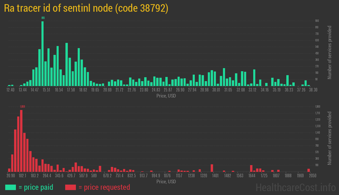Click the 38.30 label on the top x-axis
Viewport: 339px width, 195px height.
pyautogui.click(x=313, y=90)
